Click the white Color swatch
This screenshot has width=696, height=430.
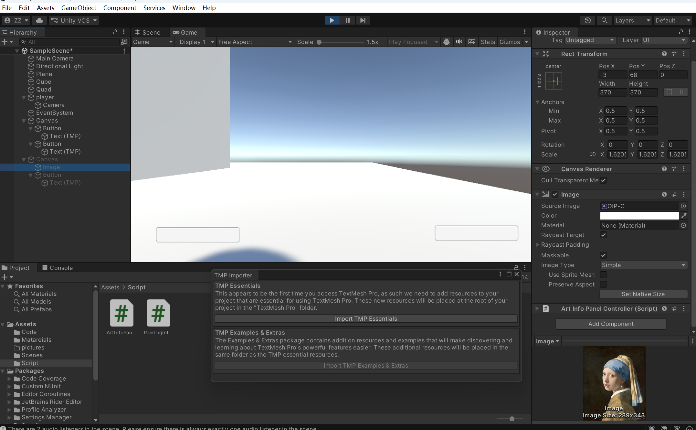(x=639, y=216)
